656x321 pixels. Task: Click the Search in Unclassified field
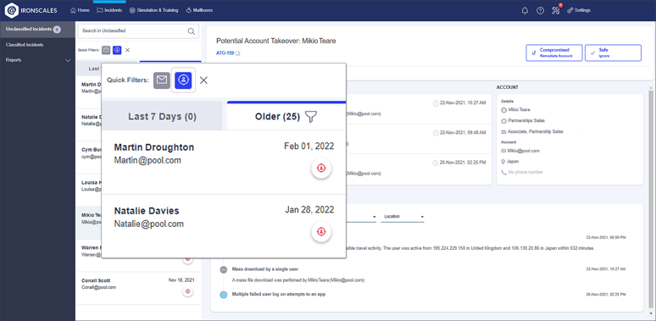click(138, 31)
